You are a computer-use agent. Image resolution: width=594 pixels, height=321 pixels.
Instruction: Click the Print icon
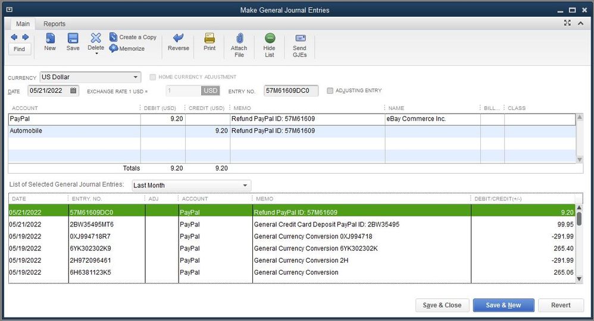click(x=210, y=39)
